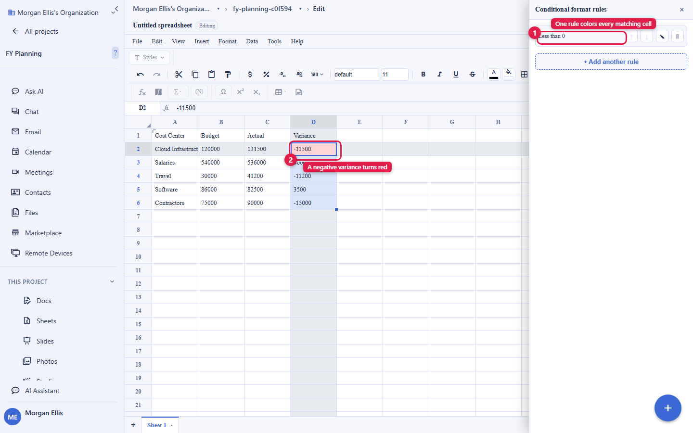Open Remote Devices in sidebar

pyautogui.click(x=49, y=253)
